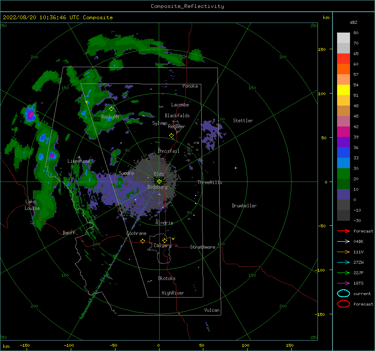The height and width of the screenshot is (351, 375).
Task: Click the Sylvan map label
Action: pyautogui.click(x=160, y=123)
